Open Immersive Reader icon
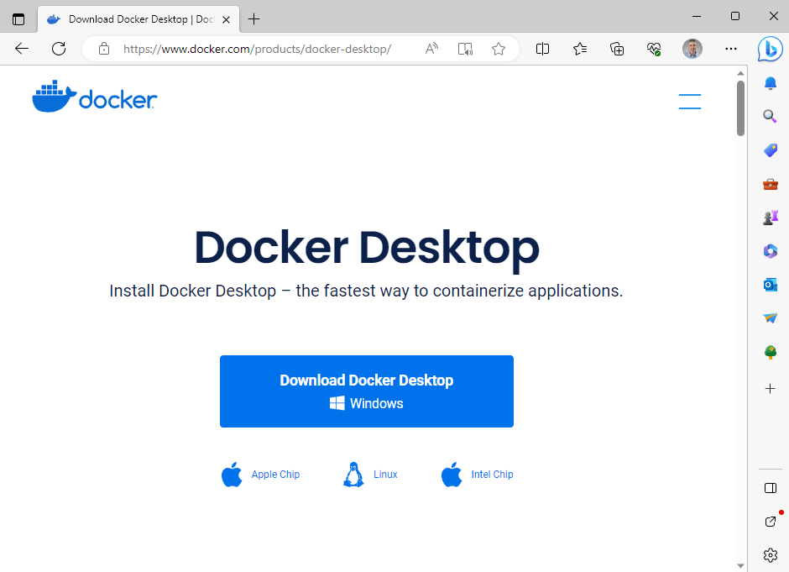The width and height of the screenshot is (789, 572). [465, 49]
